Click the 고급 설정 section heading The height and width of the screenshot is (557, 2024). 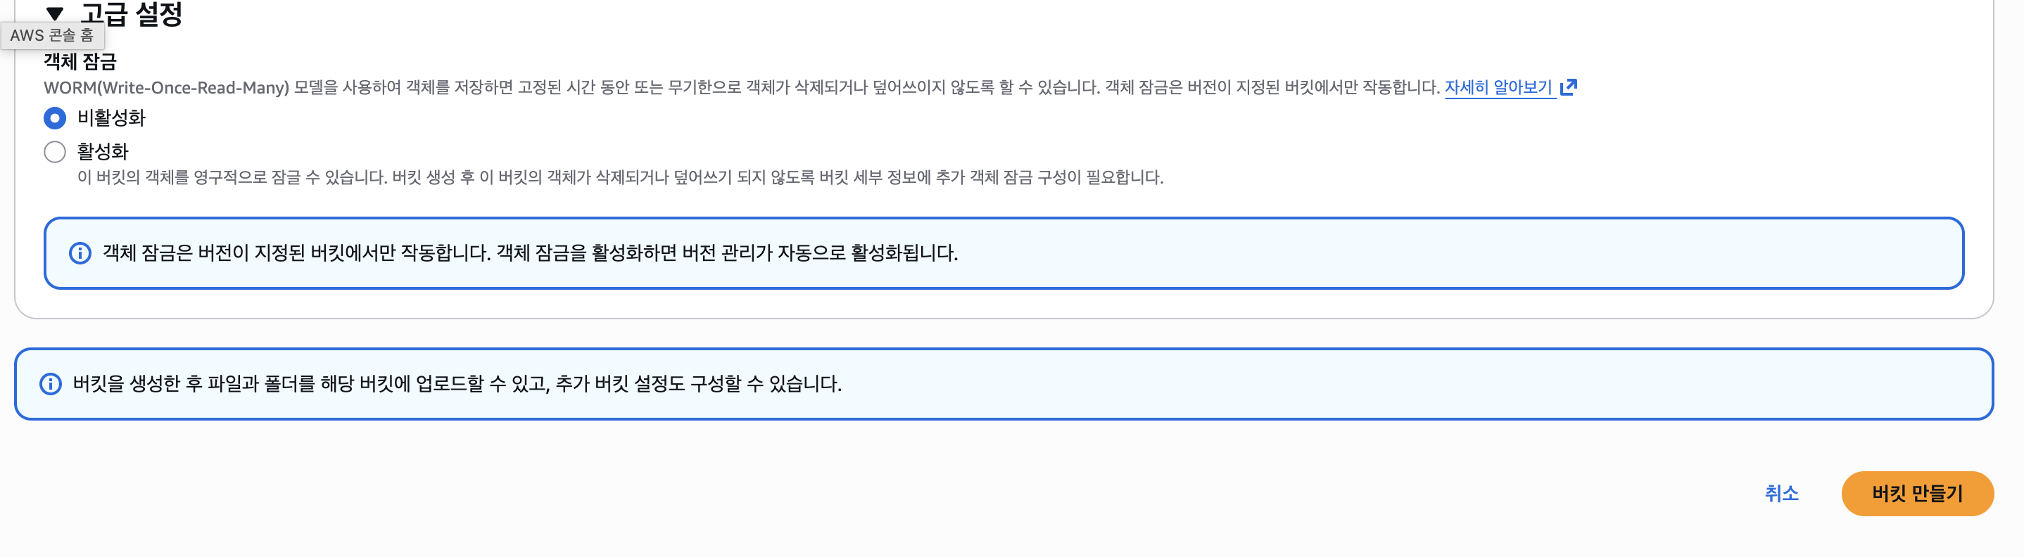130,13
